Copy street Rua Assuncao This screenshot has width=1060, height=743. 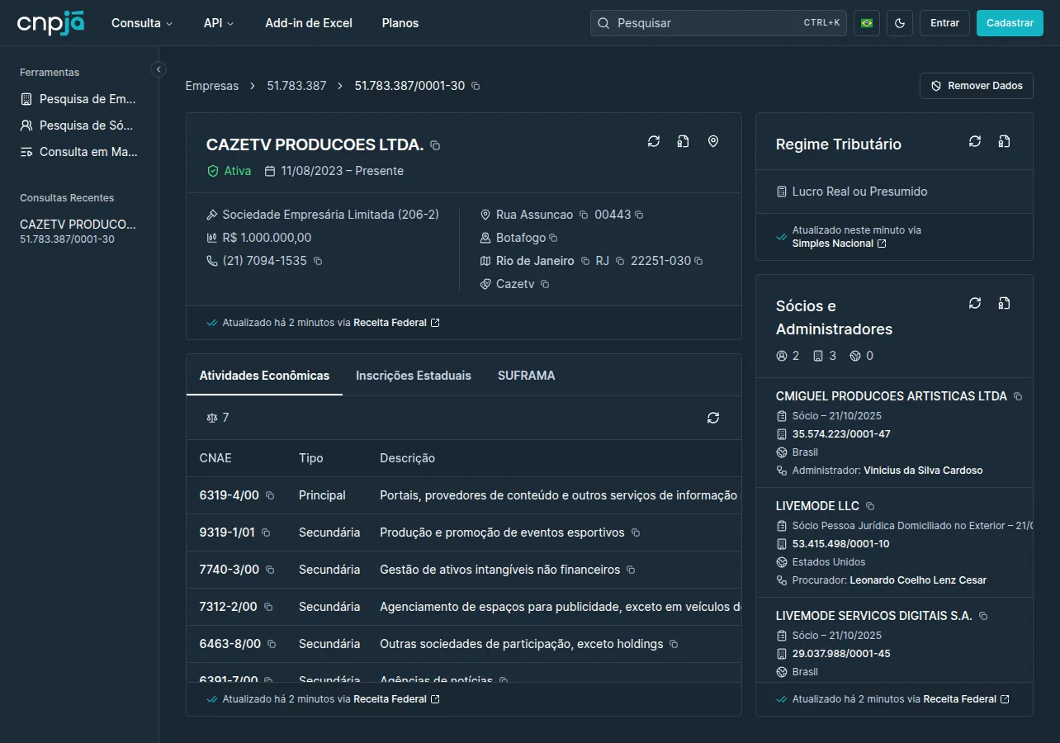[584, 215]
